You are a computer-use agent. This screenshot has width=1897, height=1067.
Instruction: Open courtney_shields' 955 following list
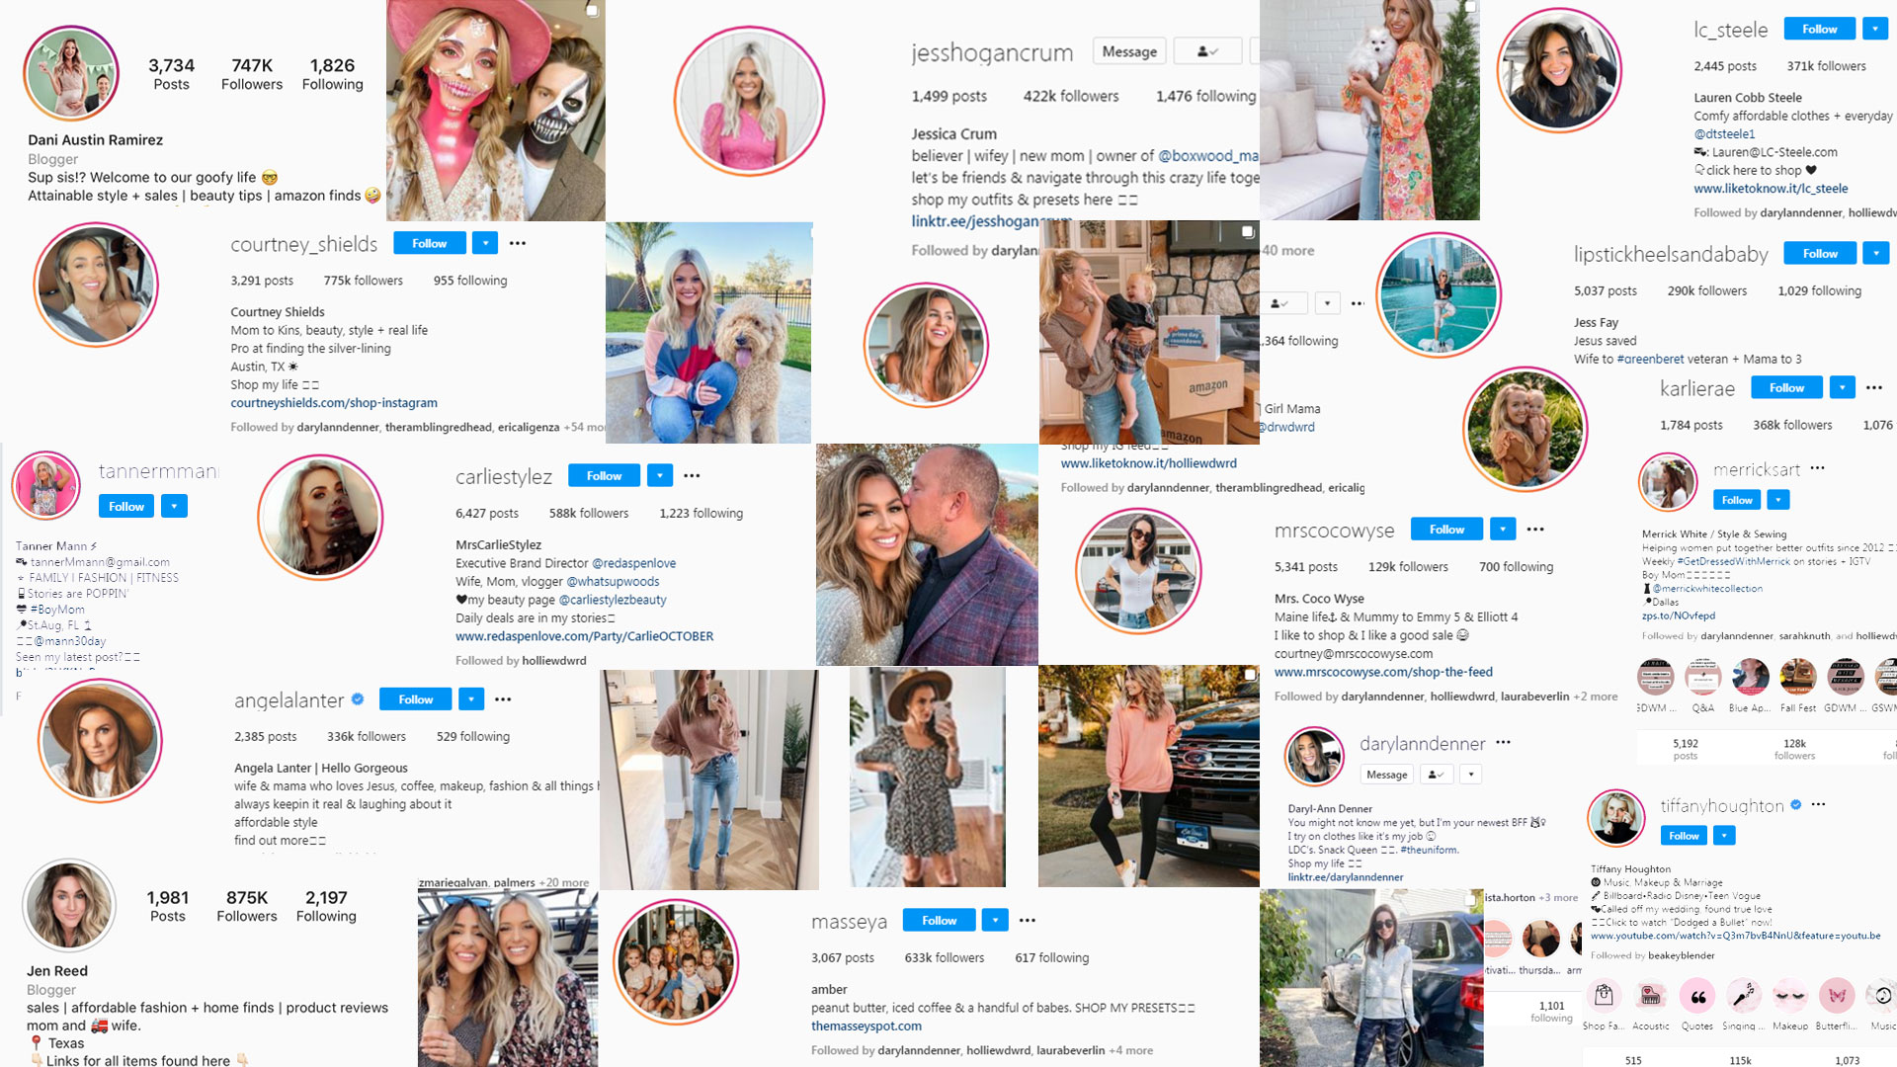(x=470, y=281)
